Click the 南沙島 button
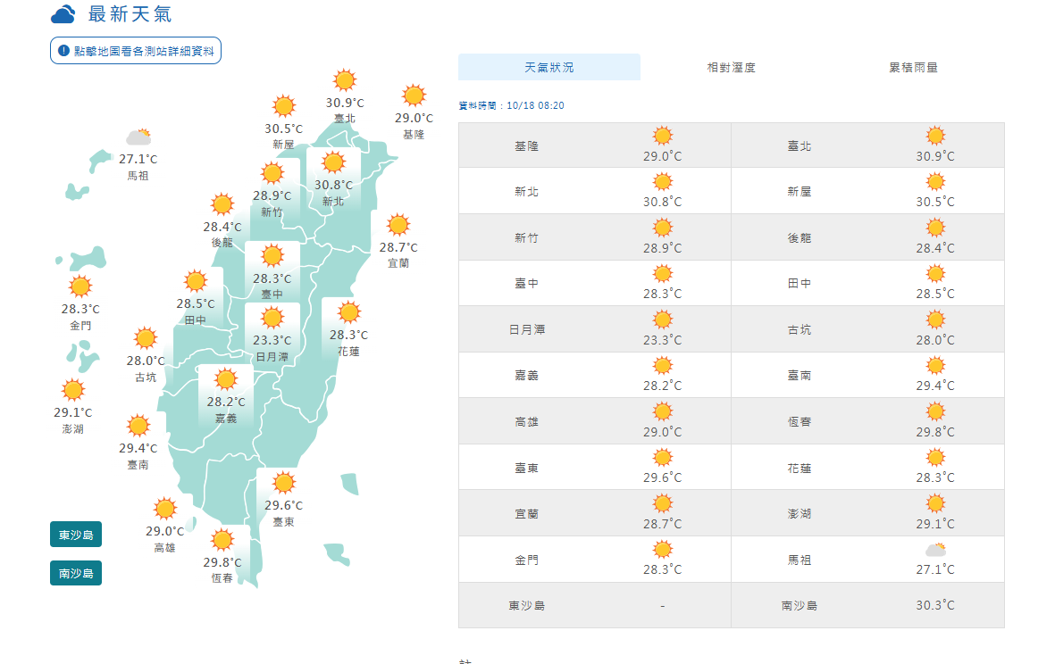 [x=76, y=573]
